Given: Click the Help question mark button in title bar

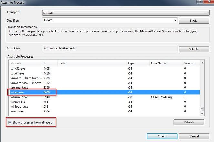Looking at the screenshot, I should 200,1.
